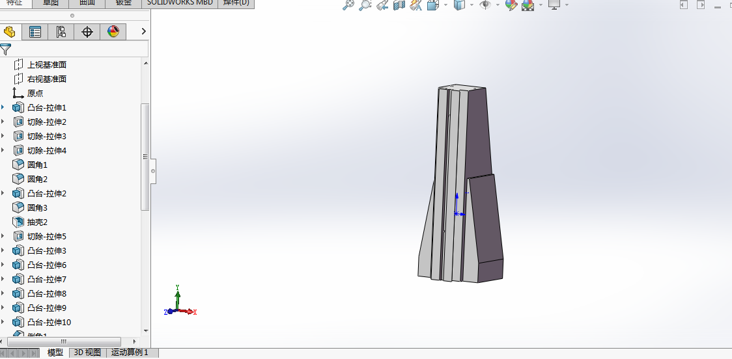The width and height of the screenshot is (732, 359).
Task: Switch to the 曲面 ribbon tab
Action: 87,3
